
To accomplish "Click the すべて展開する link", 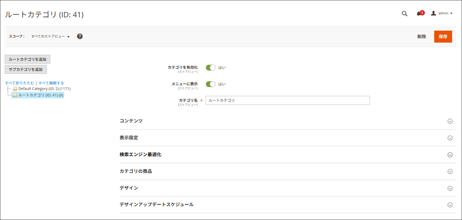I will (x=51, y=83).
